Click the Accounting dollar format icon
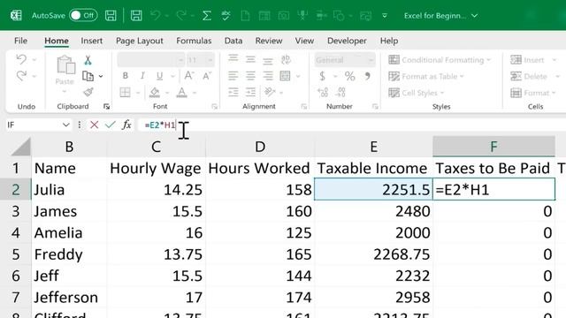The height and width of the screenshot is (318, 566). (322, 76)
